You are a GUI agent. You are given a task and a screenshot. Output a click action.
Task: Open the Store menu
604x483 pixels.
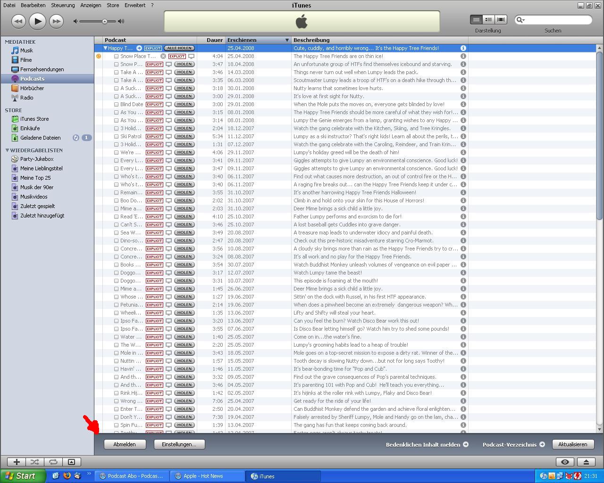click(x=113, y=5)
